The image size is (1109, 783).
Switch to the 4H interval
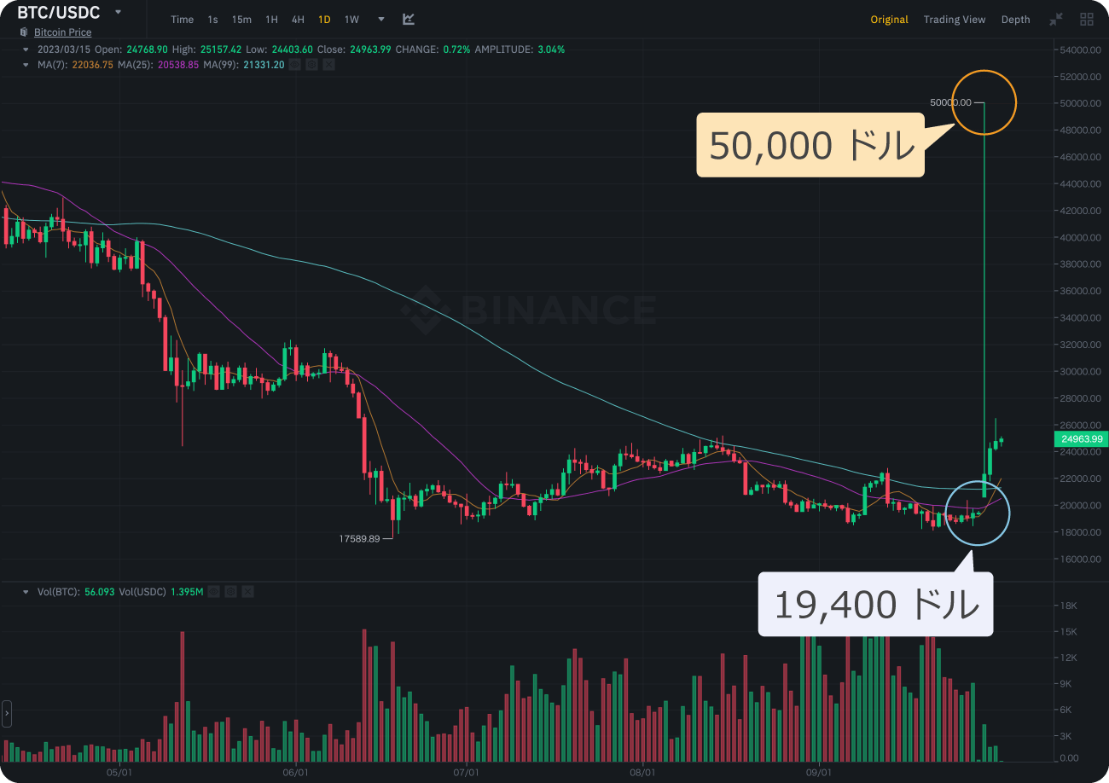point(298,19)
